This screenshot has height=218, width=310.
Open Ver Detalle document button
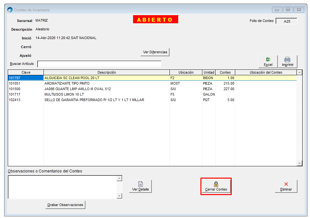(140, 186)
